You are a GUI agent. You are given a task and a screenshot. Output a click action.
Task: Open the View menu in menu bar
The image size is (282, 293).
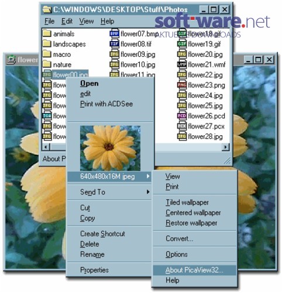pyautogui.click(x=87, y=21)
